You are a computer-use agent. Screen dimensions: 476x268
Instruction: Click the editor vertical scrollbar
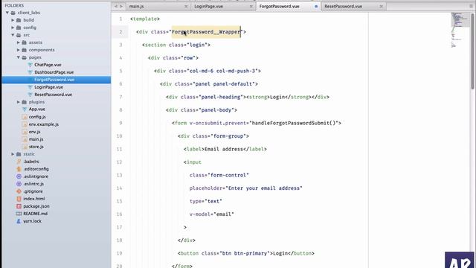tap(473, 51)
